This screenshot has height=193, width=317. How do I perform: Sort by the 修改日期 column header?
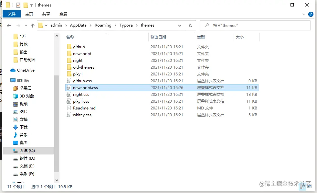click(x=158, y=37)
